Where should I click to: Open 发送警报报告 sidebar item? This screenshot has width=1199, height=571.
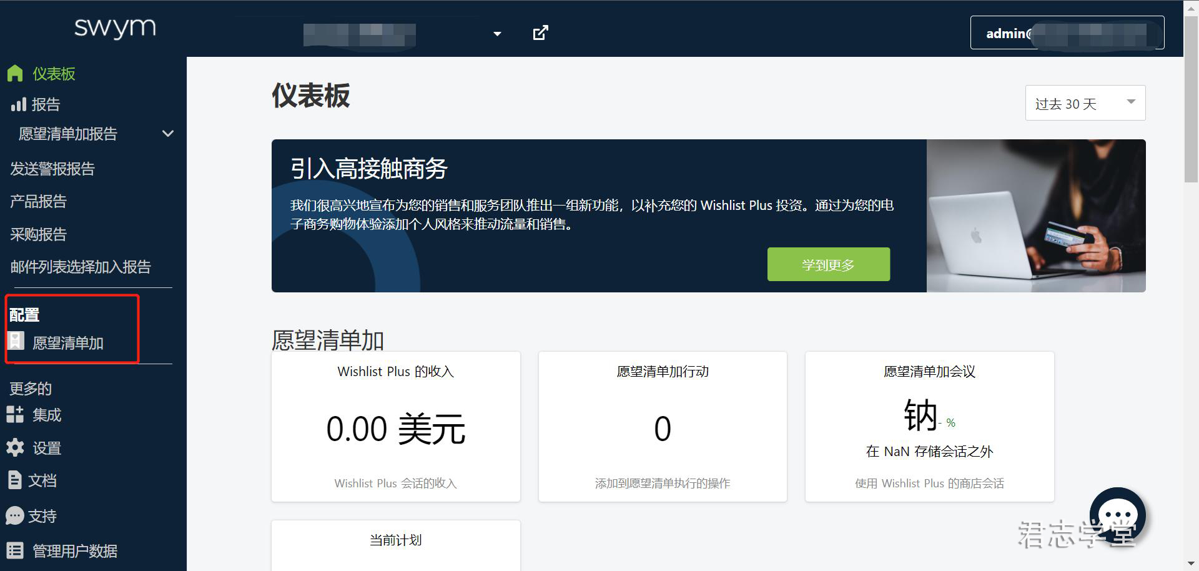[x=52, y=169]
